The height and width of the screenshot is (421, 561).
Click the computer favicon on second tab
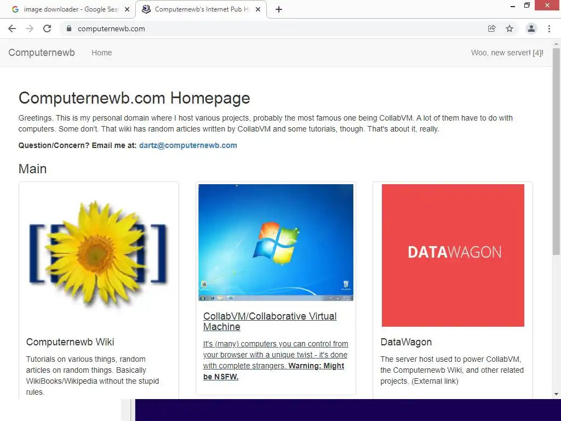pos(146,9)
